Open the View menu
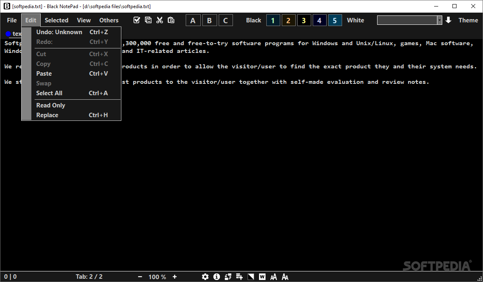483x282 pixels. (84, 20)
